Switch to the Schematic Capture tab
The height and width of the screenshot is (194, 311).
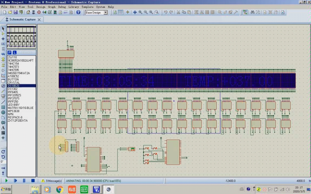pos(22,19)
